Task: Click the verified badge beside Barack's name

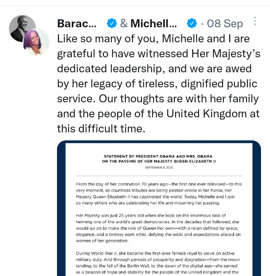Action: pos(111,24)
